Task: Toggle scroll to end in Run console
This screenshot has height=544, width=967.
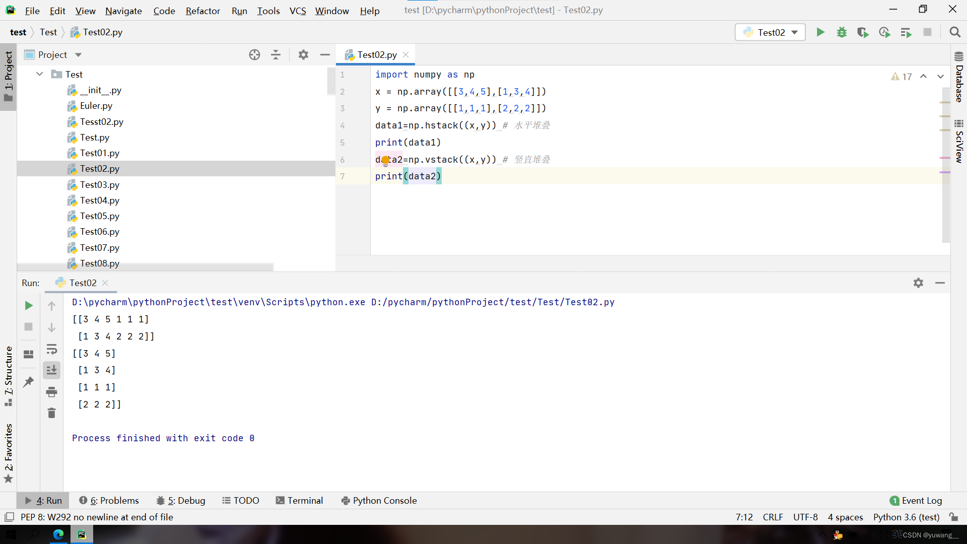Action: pyautogui.click(x=51, y=370)
